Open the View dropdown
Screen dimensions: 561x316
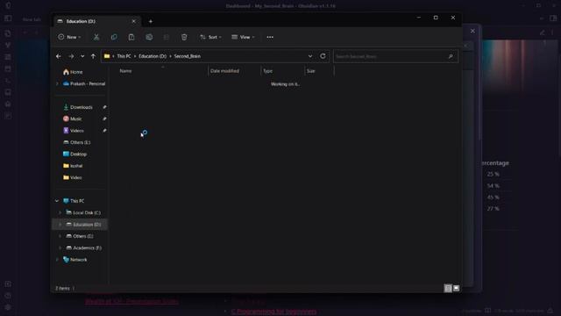tap(243, 37)
